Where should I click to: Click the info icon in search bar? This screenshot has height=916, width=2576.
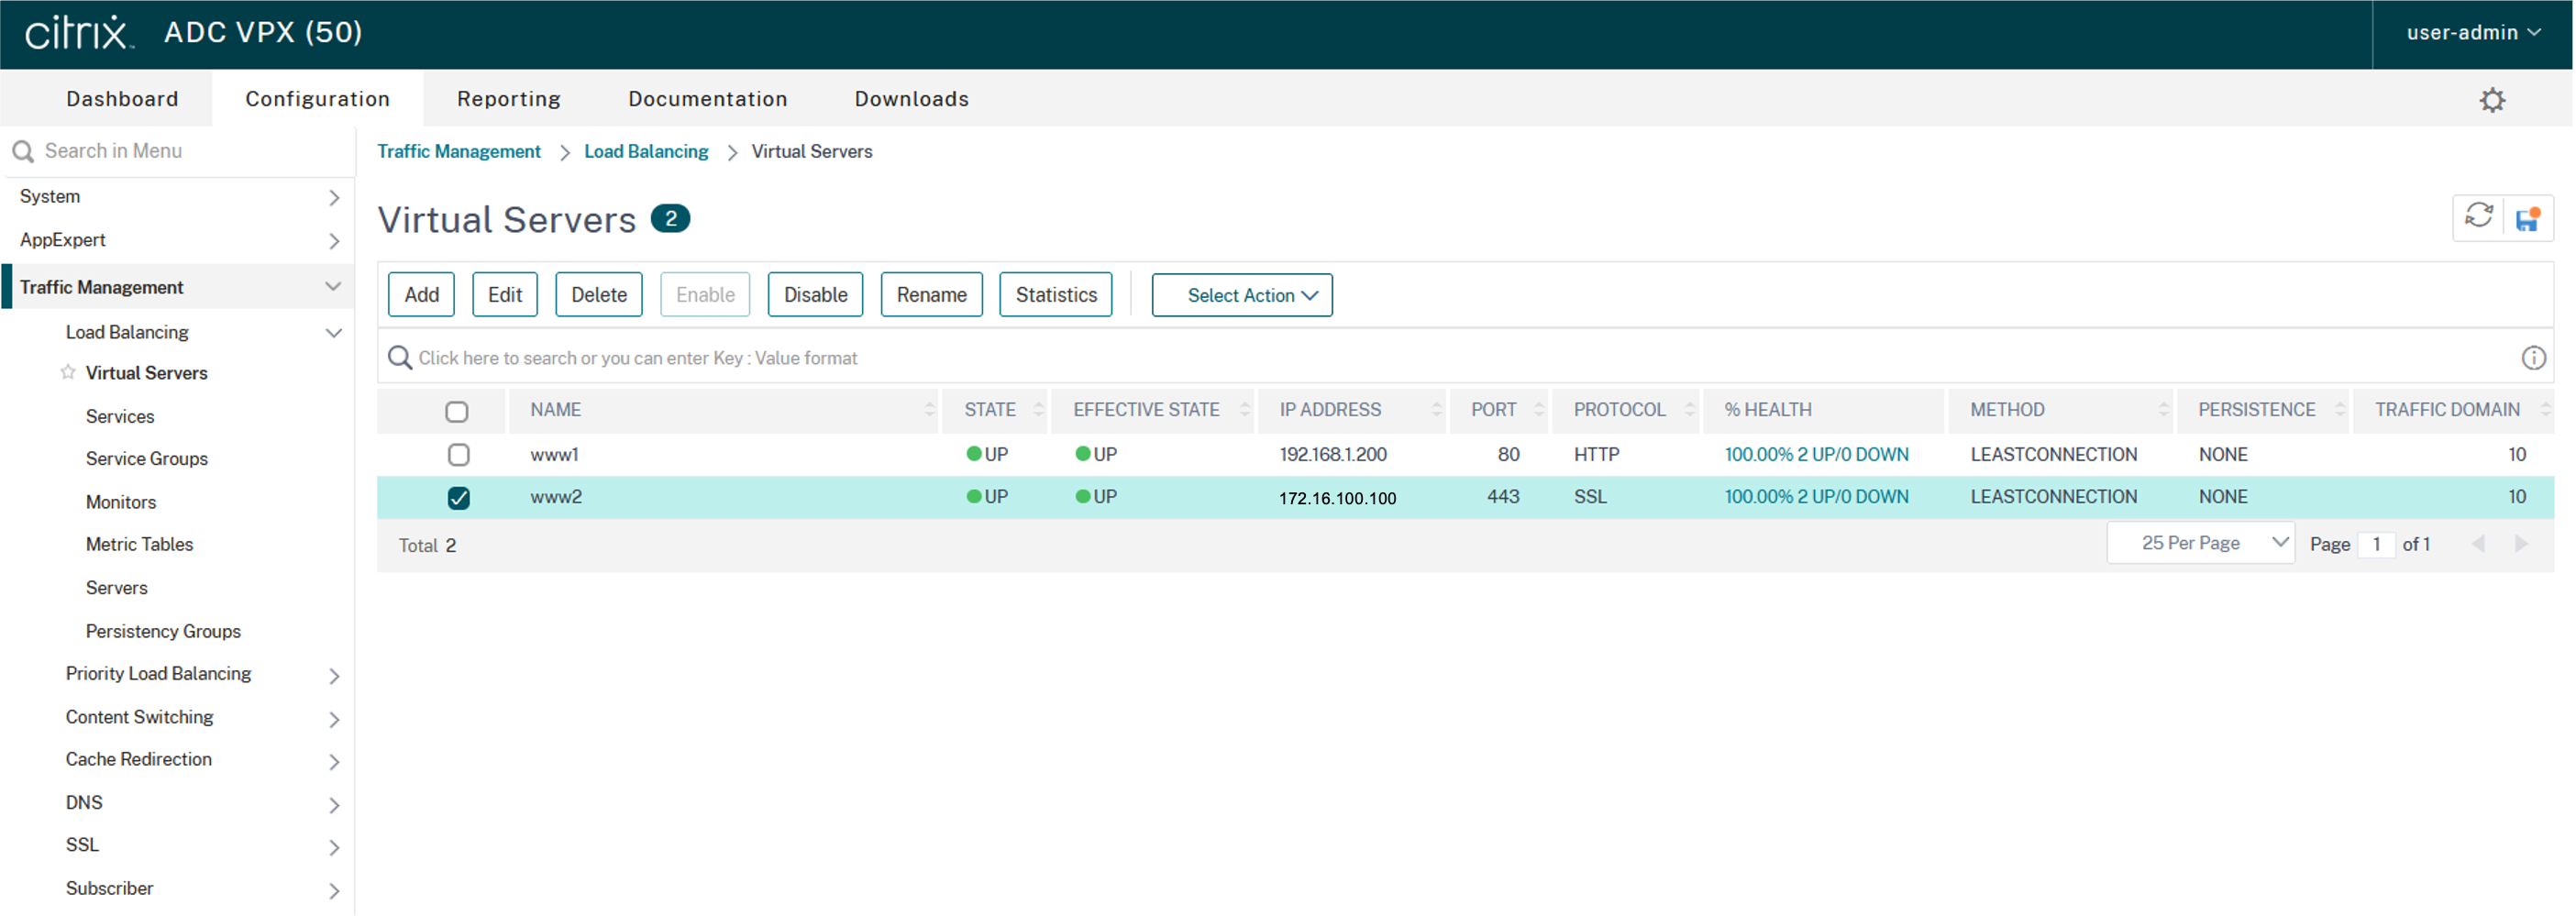[2532, 358]
